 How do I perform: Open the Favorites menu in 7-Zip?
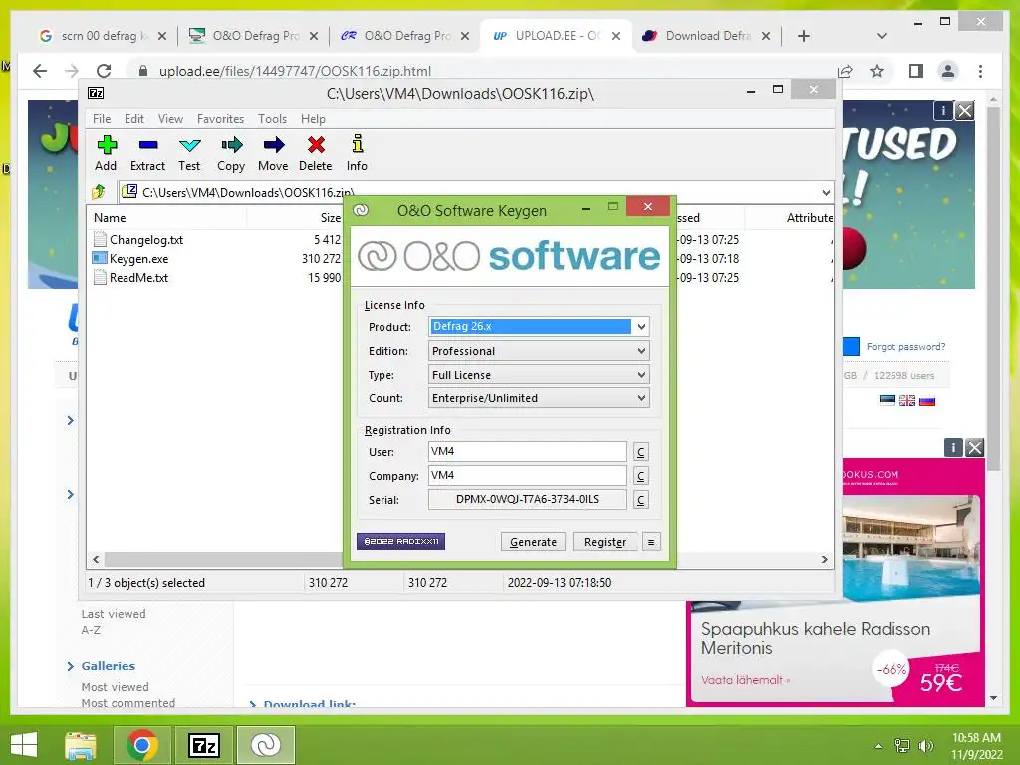(220, 119)
